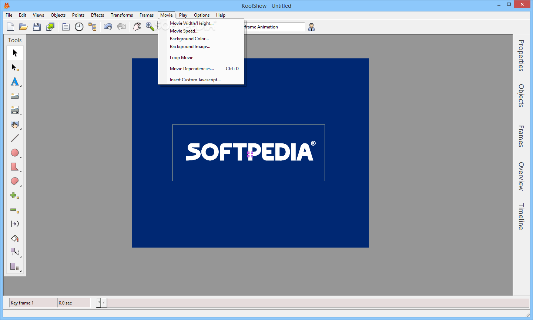Choose Background Image menu entry
Image resolution: width=533 pixels, height=320 pixels.
point(201,47)
